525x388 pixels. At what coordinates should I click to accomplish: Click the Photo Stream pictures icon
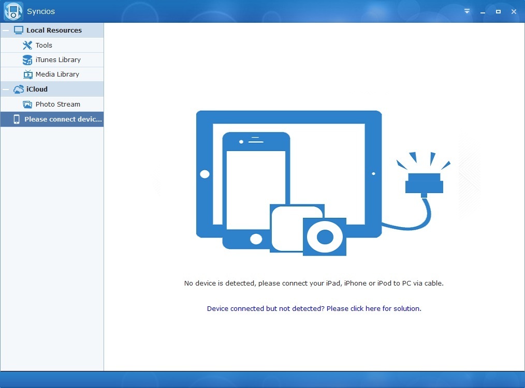coord(26,104)
